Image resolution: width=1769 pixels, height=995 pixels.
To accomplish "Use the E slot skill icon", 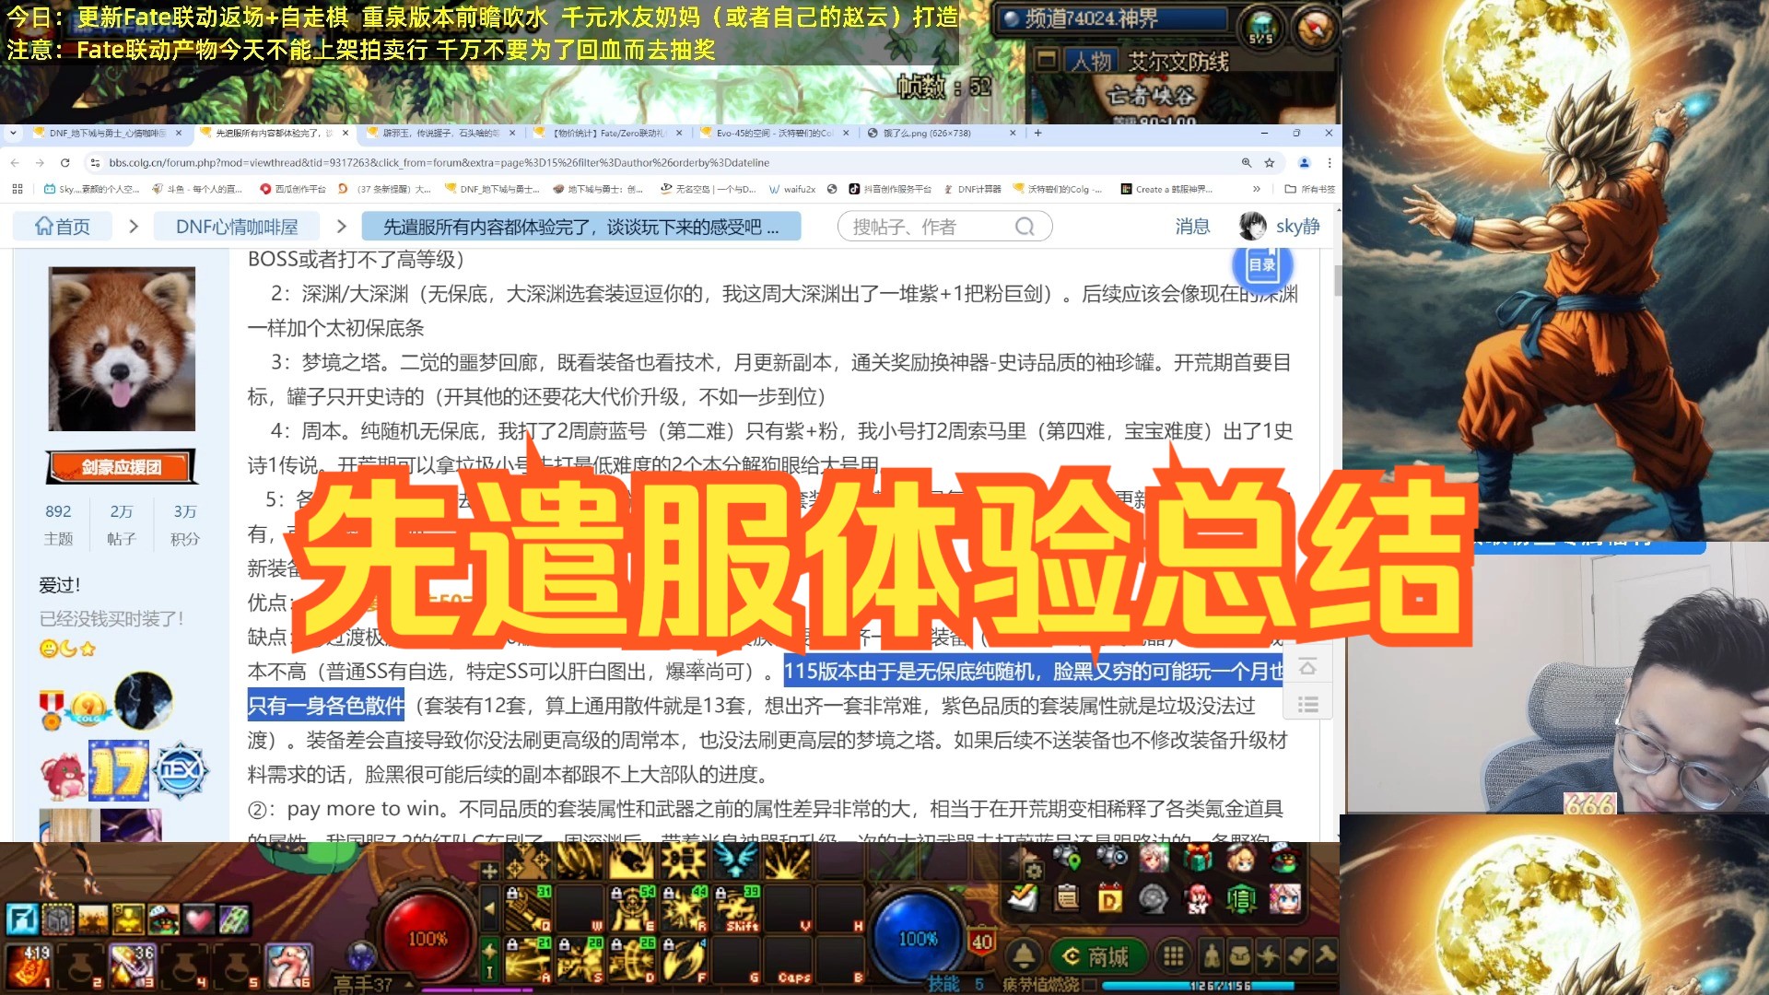I will [632, 909].
